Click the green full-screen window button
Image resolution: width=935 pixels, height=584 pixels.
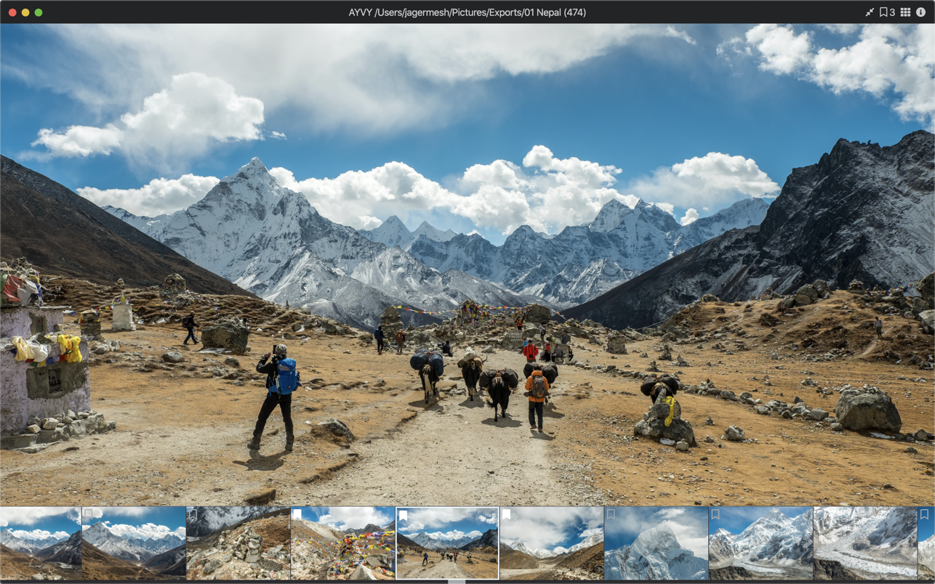click(39, 12)
